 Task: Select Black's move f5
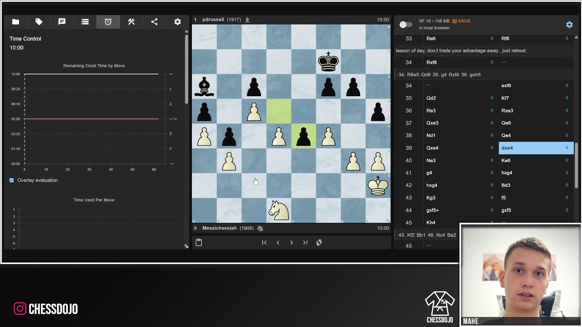pyautogui.click(x=536, y=198)
